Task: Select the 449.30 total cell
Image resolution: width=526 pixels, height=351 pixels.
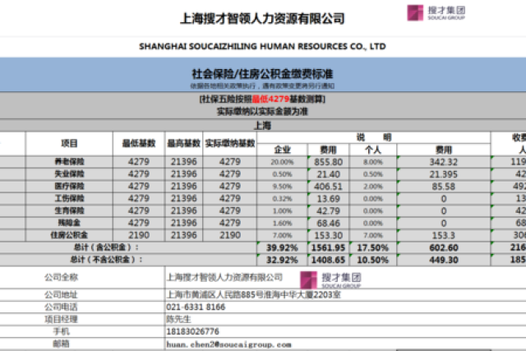Action: (x=444, y=260)
